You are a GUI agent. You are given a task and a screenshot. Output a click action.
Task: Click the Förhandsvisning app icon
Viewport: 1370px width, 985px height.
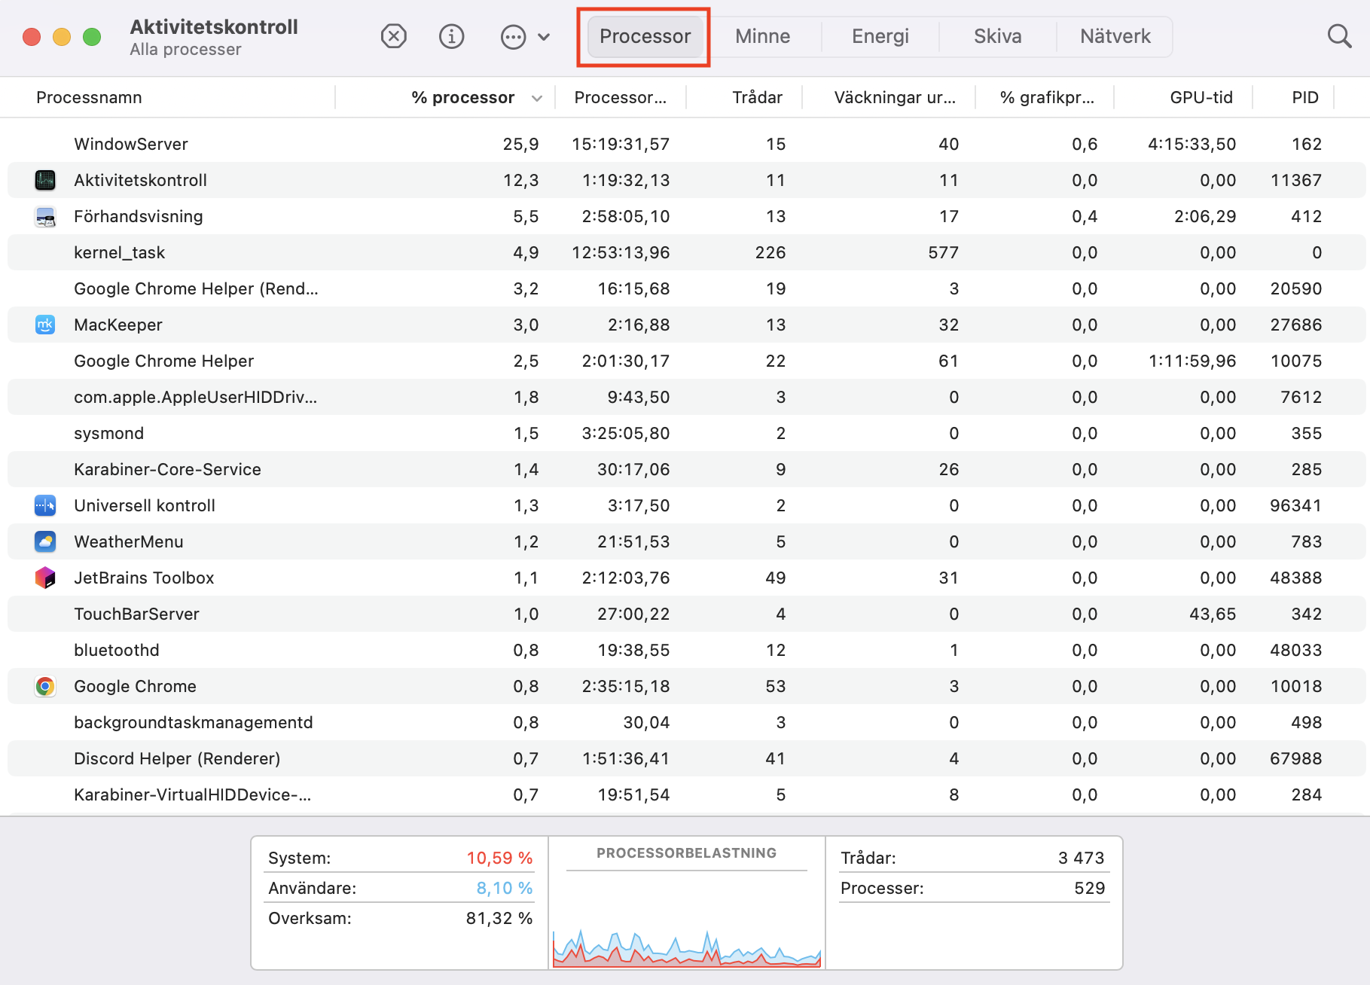click(x=45, y=216)
